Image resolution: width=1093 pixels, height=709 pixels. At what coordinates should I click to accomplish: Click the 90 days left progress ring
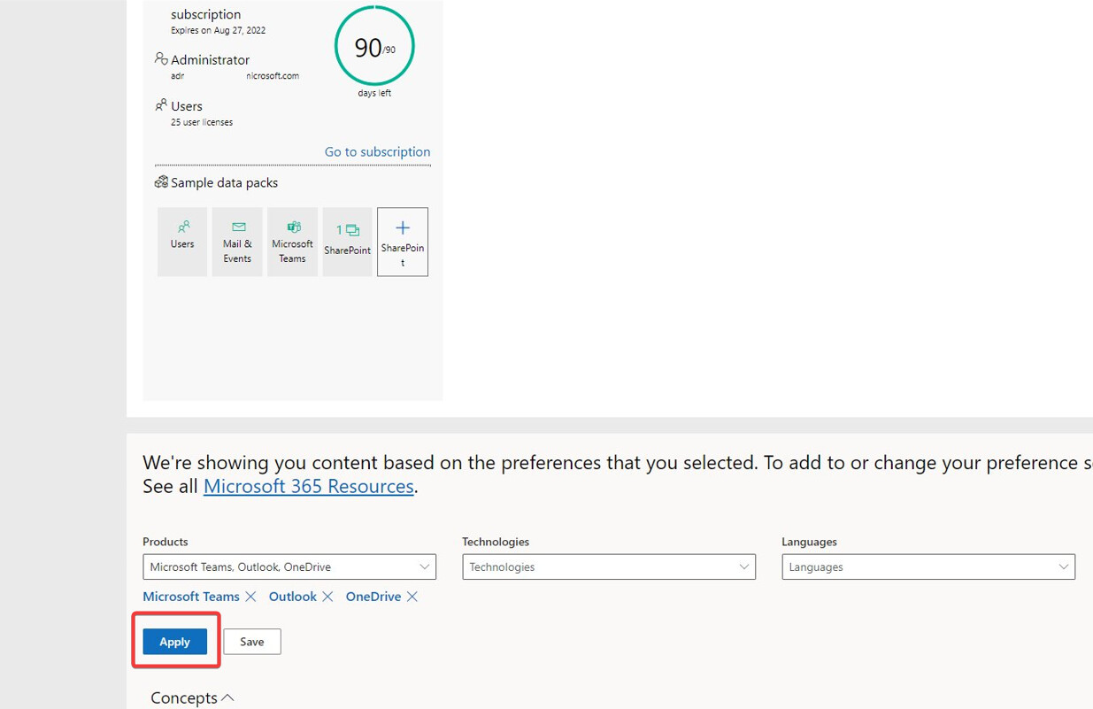pos(374,46)
